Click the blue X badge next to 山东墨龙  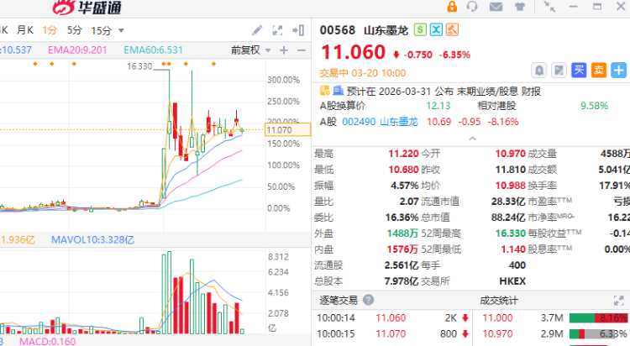pyautogui.click(x=436, y=29)
